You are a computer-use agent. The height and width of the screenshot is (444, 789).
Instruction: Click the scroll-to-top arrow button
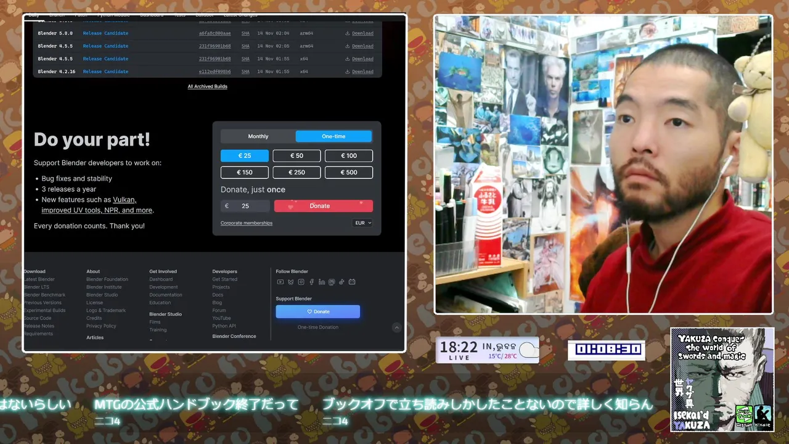click(396, 327)
